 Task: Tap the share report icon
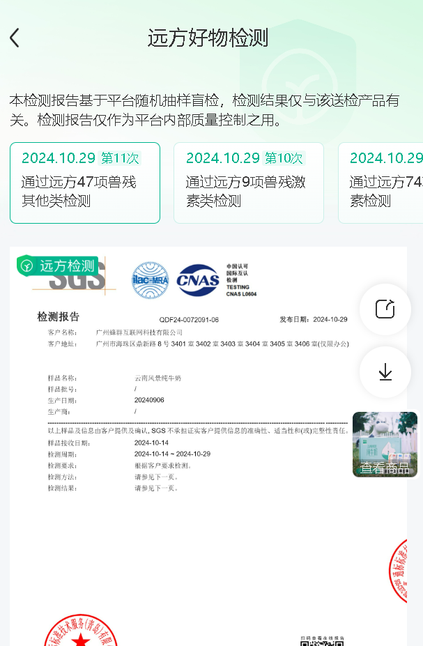tap(385, 309)
